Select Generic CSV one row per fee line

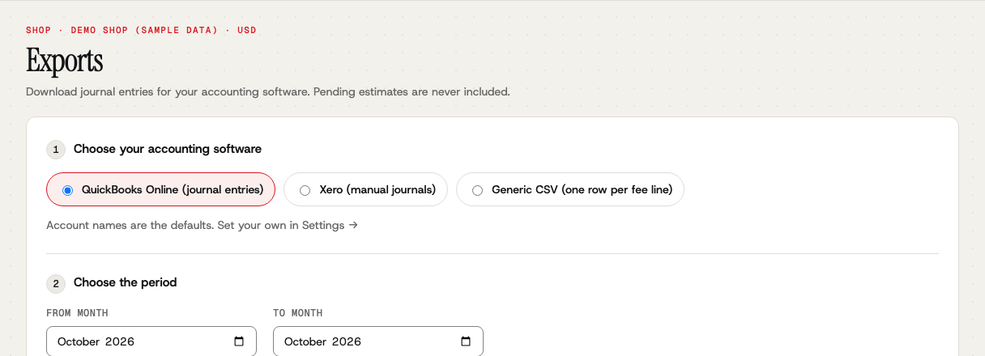pyautogui.click(x=570, y=189)
